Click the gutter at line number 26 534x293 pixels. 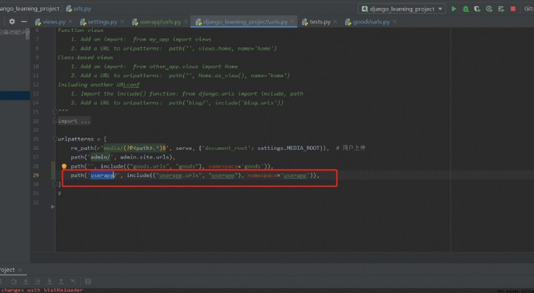[x=36, y=148]
